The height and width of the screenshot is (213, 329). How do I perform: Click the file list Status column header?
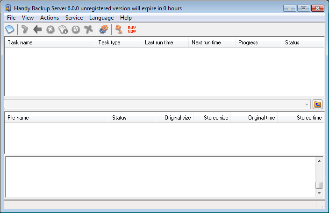(x=132, y=118)
